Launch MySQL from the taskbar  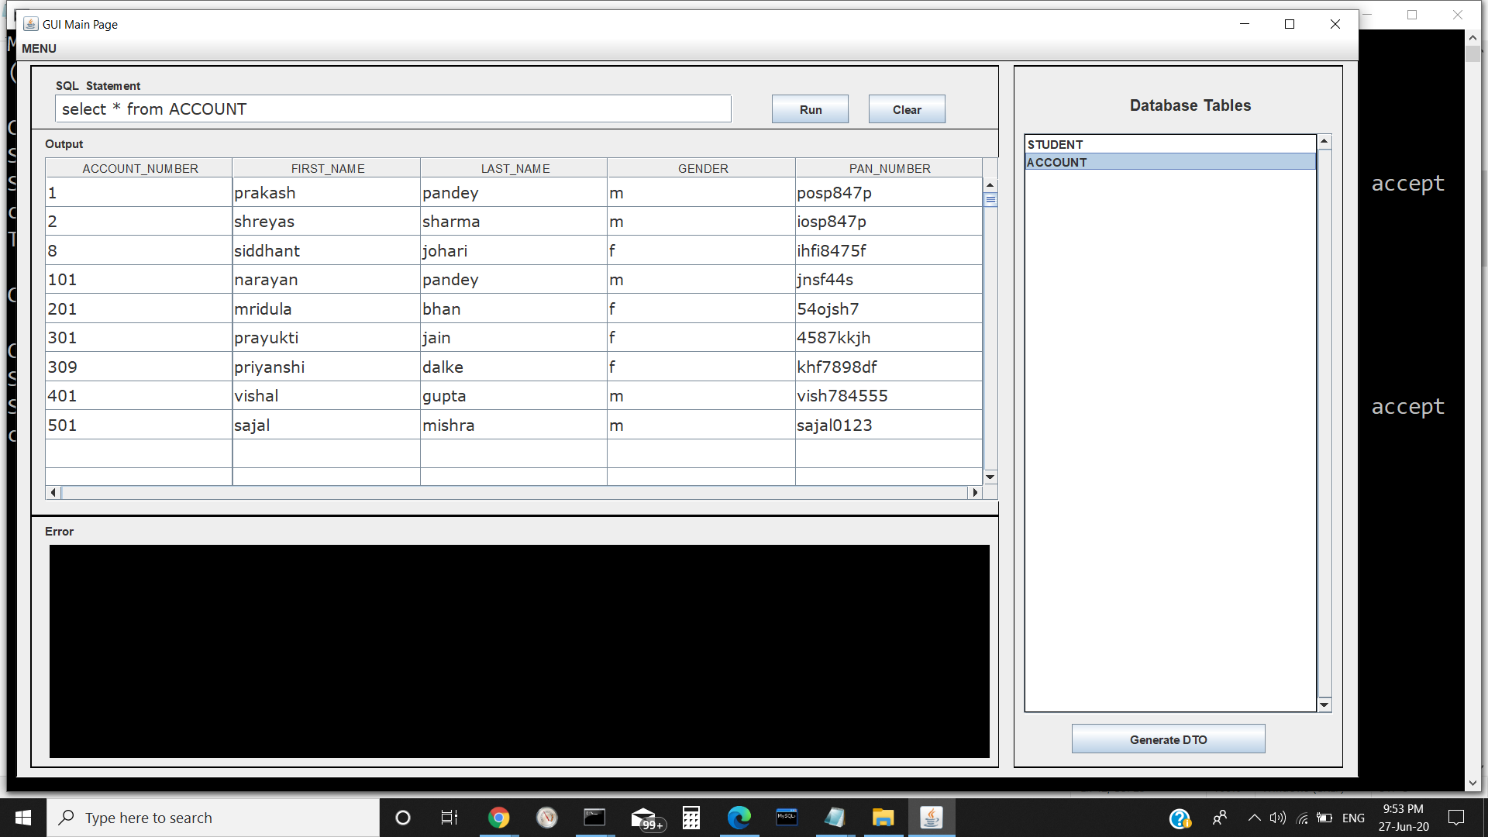point(787,817)
